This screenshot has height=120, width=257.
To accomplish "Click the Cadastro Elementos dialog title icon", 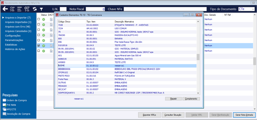I will pos(57,15).
